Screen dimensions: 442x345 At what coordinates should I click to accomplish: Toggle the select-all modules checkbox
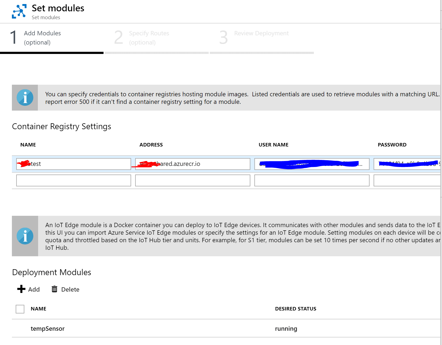(20, 309)
